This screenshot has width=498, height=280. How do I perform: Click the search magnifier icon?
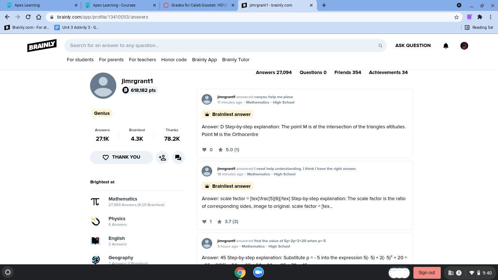pyautogui.click(x=380, y=46)
